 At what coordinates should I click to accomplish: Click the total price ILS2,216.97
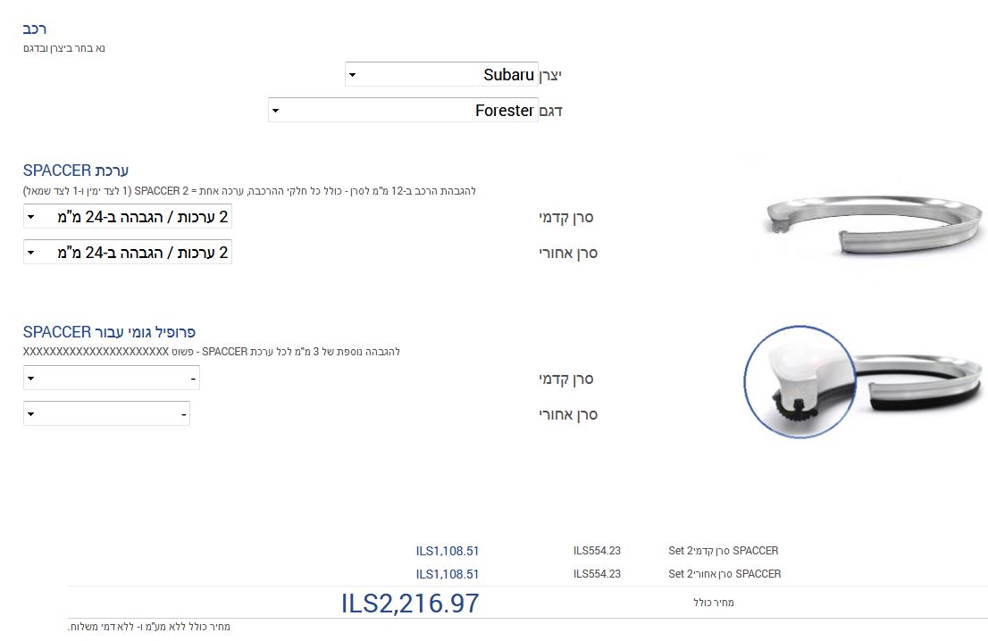[410, 604]
